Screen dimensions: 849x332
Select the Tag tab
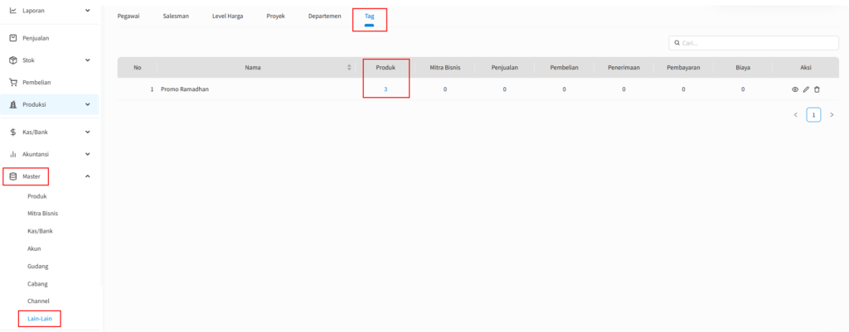click(369, 17)
